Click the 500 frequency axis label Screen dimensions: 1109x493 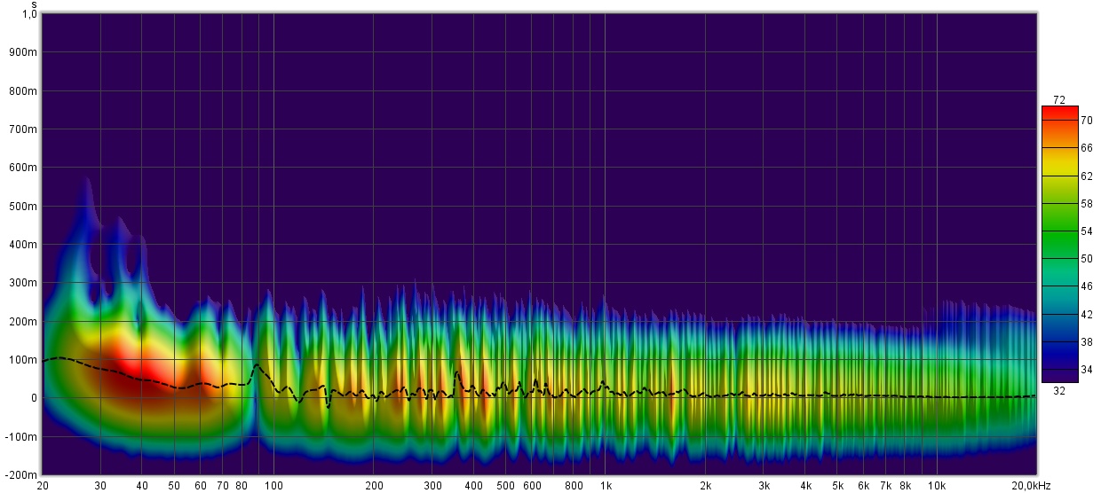[x=505, y=486]
